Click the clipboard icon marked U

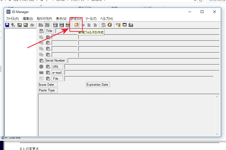(48, 66)
